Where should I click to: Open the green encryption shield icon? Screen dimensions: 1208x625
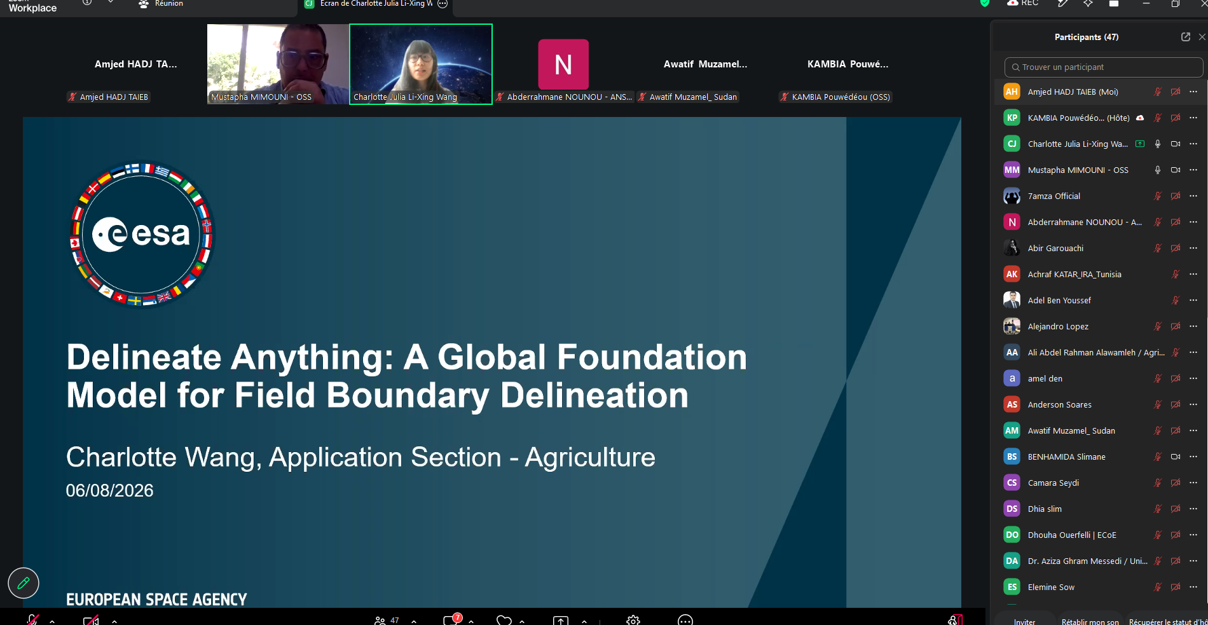coord(985,3)
